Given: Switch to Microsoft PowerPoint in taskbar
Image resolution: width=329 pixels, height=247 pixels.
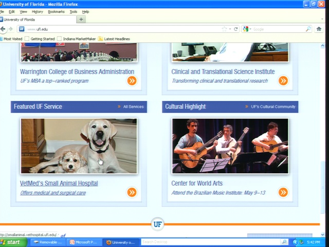Looking at the screenshot, I should pyautogui.click(x=83, y=242).
